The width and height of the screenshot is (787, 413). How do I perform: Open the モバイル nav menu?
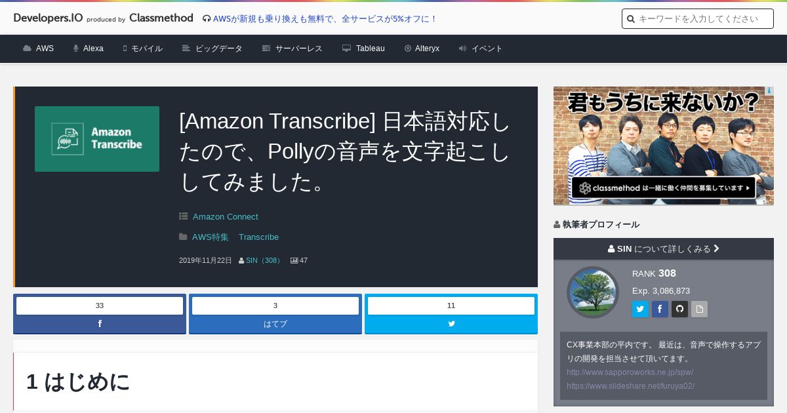click(x=142, y=49)
